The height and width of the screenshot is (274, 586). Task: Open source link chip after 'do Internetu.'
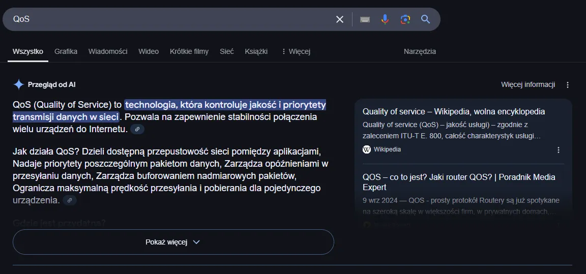pos(137,129)
